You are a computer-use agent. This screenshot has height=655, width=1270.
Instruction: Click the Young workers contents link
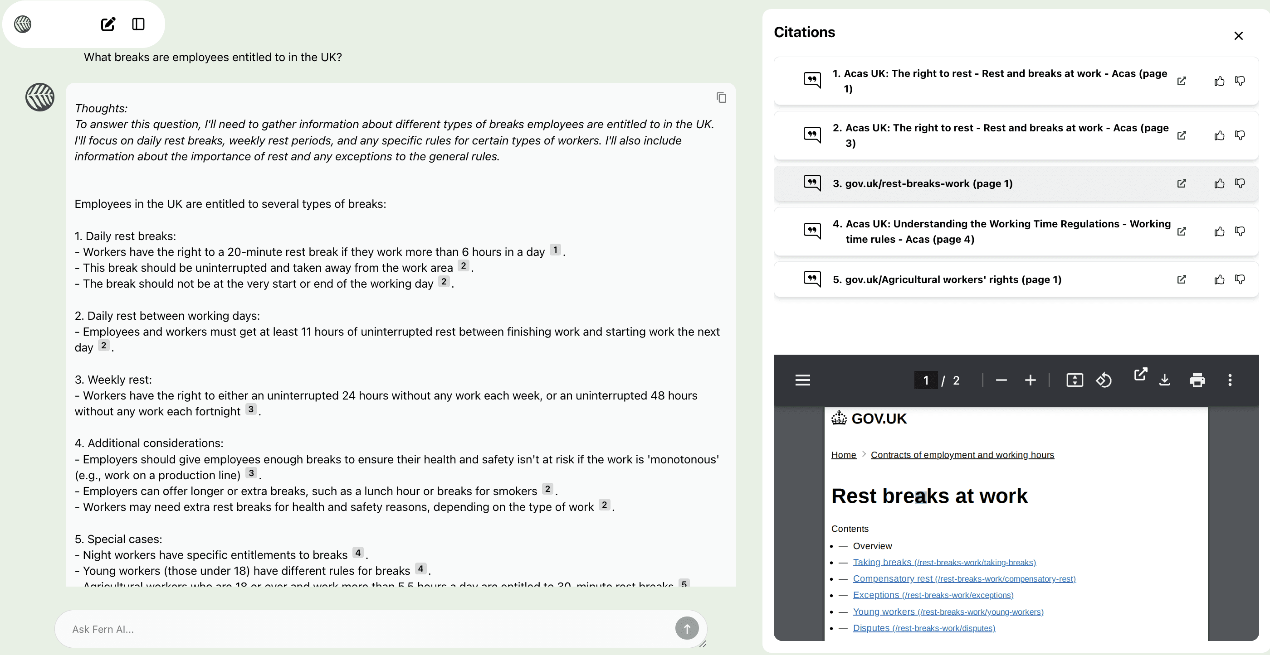coord(884,612)
